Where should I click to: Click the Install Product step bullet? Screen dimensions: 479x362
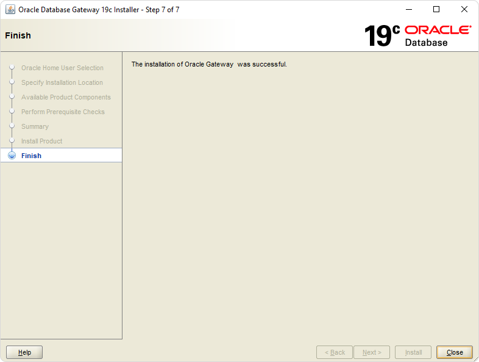click(x=12, y=140)
